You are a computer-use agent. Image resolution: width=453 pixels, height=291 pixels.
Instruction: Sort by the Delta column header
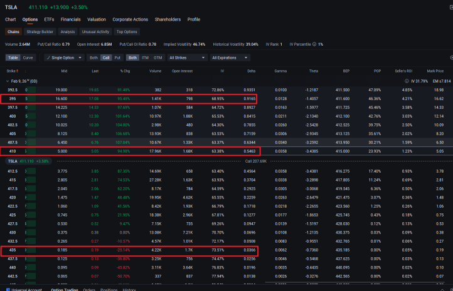coord(252,71)
